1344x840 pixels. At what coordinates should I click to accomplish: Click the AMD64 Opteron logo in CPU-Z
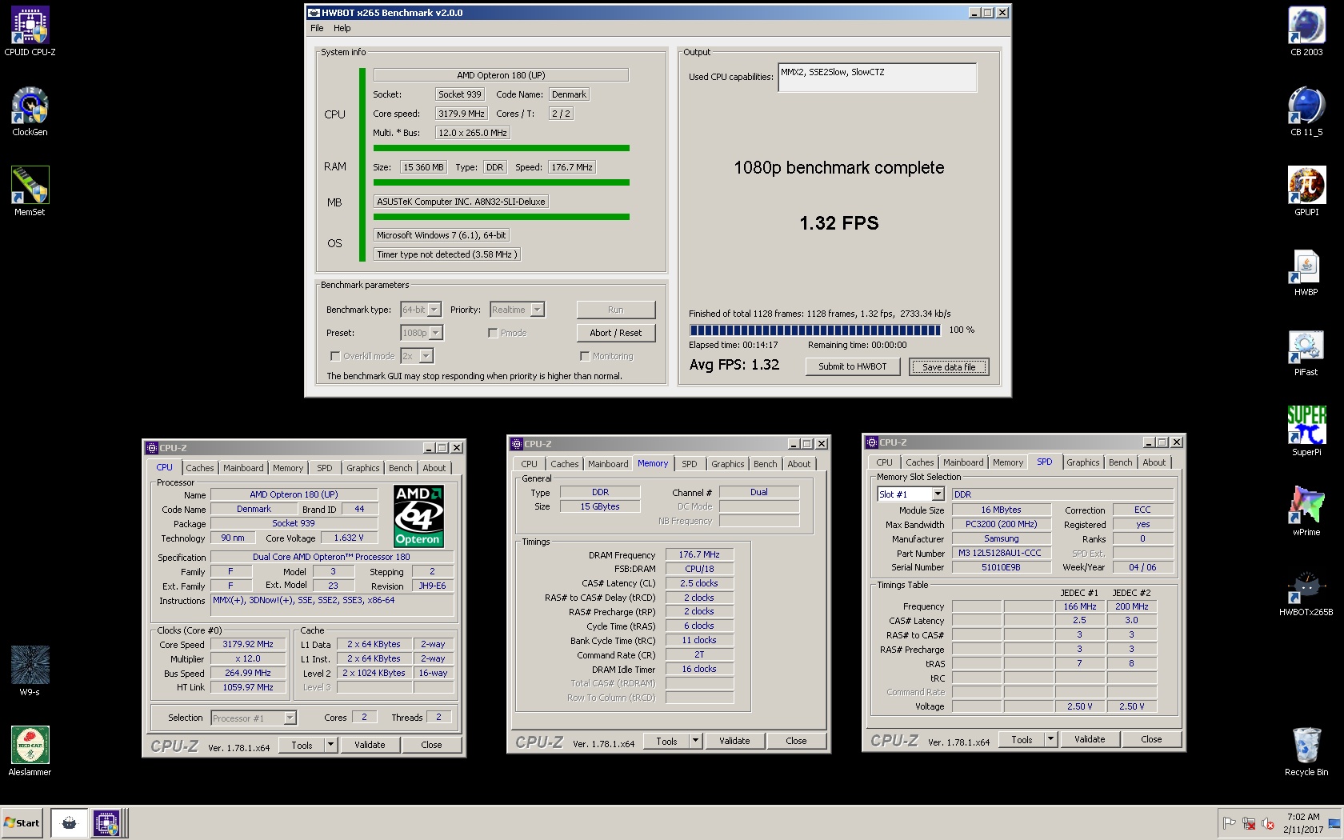point(418,516)
